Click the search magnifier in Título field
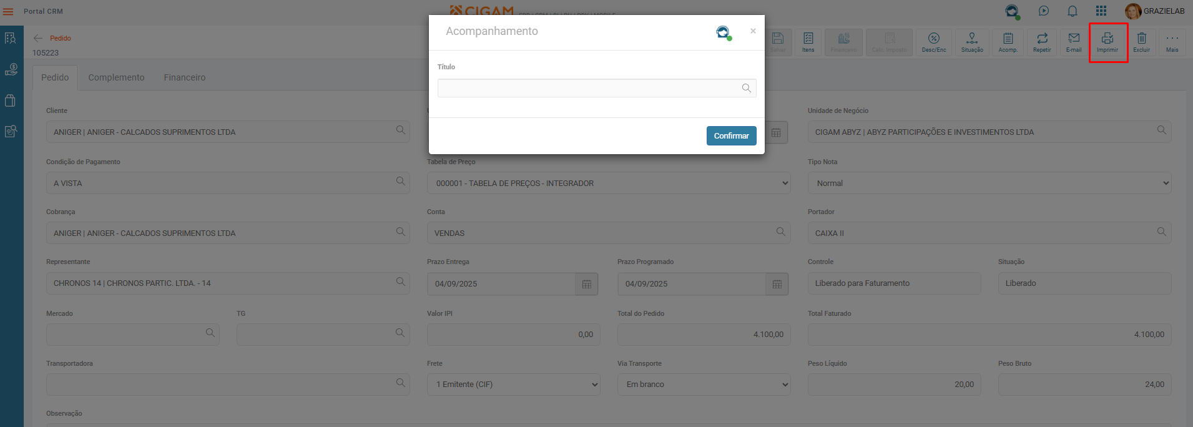 (746, 88)
